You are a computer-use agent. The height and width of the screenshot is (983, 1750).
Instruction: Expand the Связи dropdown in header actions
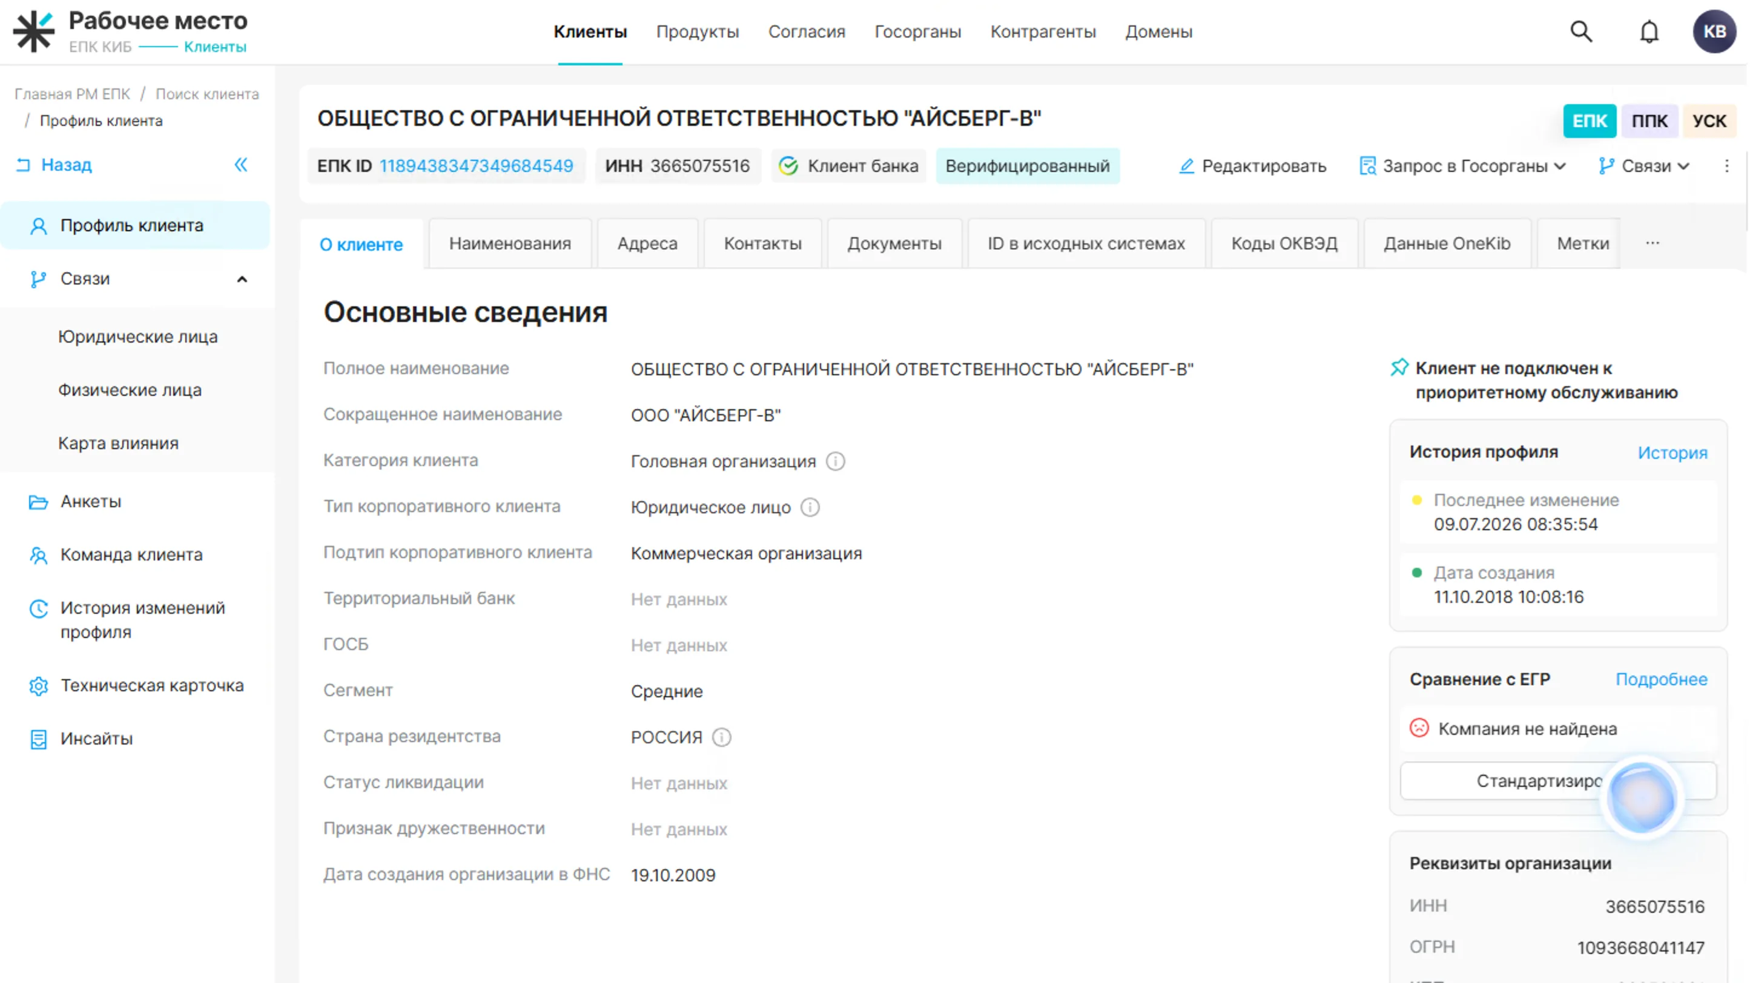point(1643,166)
